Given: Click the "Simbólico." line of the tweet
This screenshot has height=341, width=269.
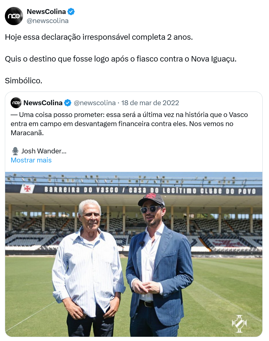Looking at the screenshot, I should (23, 81).
